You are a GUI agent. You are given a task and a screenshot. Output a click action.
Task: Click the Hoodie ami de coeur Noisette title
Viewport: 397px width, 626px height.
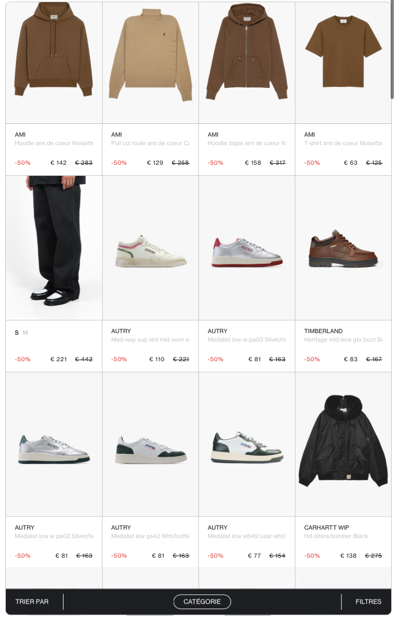[54, 143]
